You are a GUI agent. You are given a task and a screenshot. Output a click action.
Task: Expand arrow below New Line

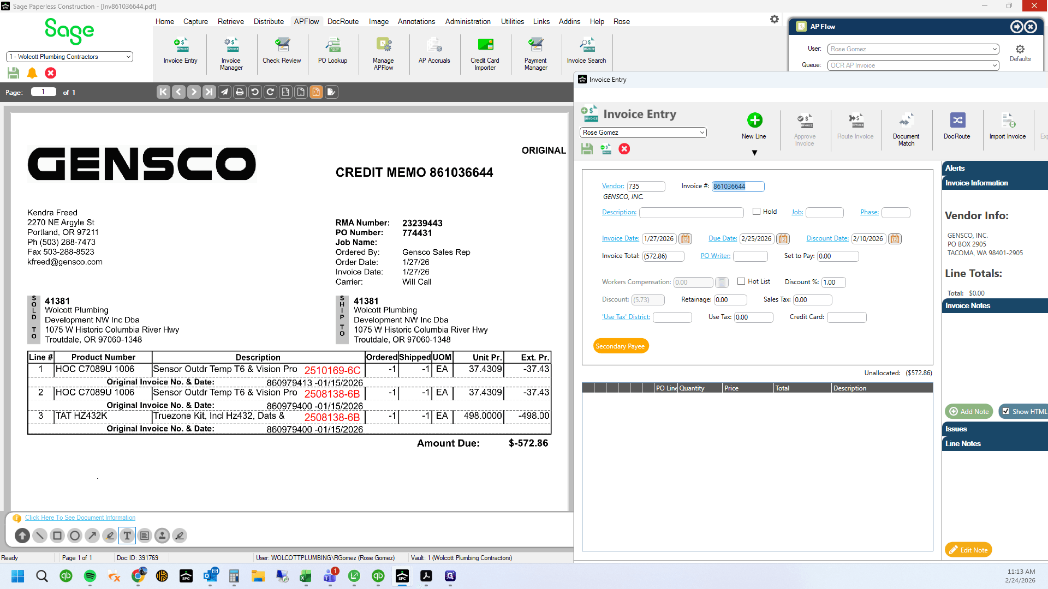click(754, 153)
